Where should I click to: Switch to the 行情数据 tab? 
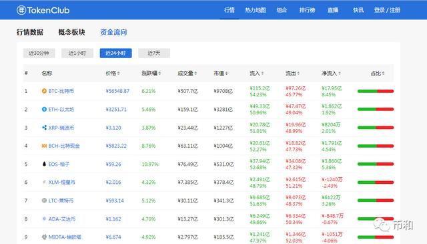pyautogui.click(x=29, y=32)
